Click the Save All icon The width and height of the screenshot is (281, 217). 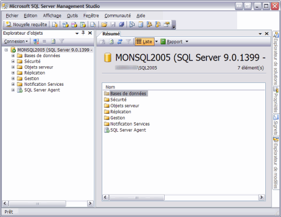(x=122, y=25)
